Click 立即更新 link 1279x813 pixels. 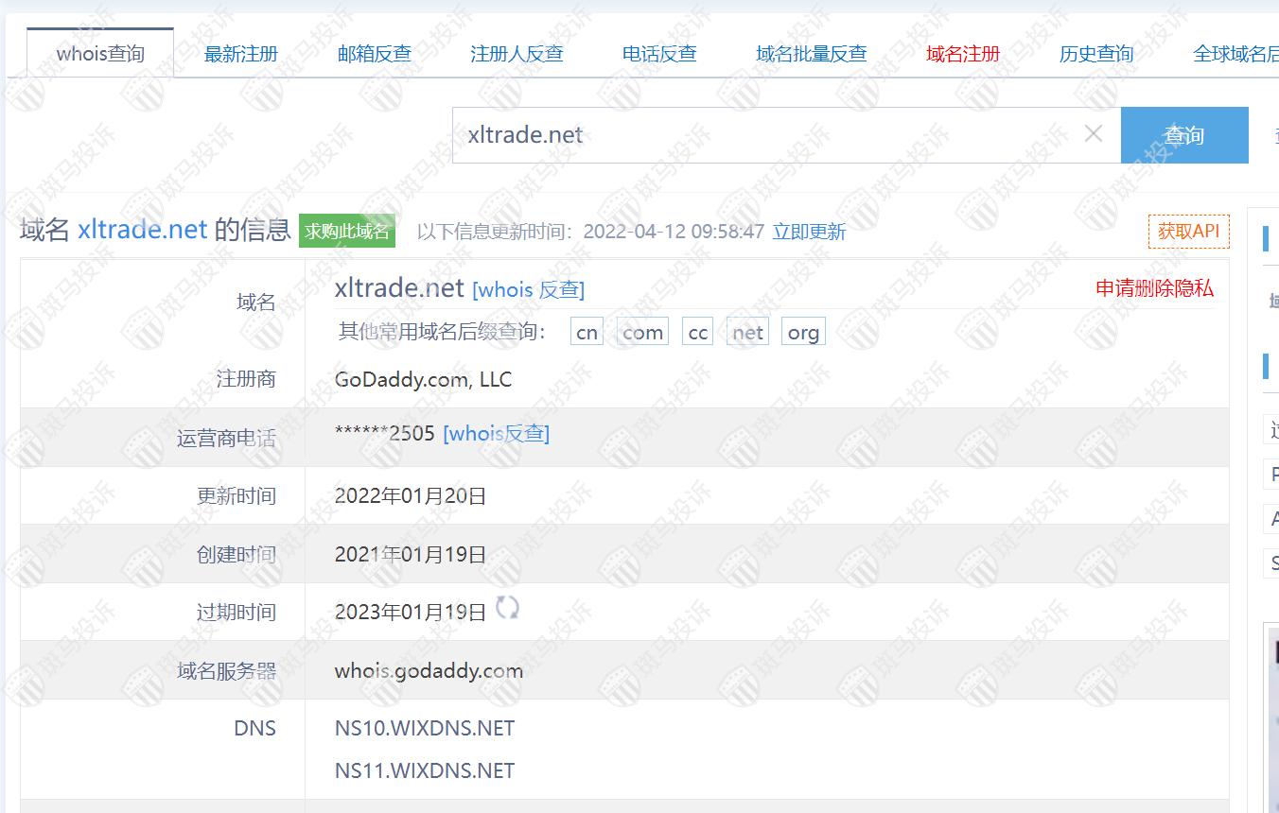[x=809, y=232]
